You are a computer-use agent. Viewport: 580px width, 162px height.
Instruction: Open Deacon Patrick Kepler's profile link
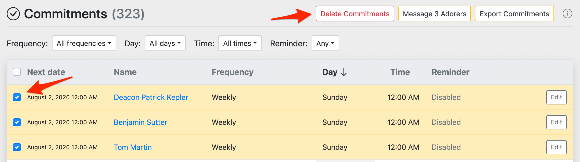(x=151, y=97)
